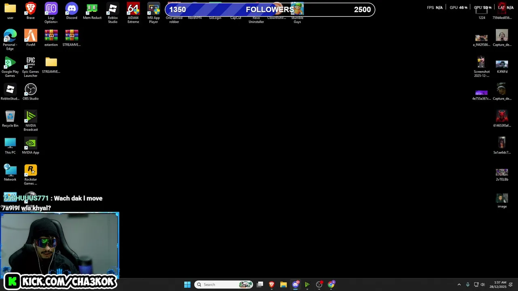
Task: Open AIDA64 Extreme desktop icon
Action: pyautogui.click(x=133, y=13)
